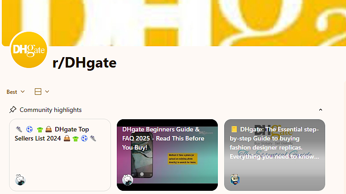Open the DHgate Top Sellers List 2024 post
This screenshot has height=194, width=346.
[x=60, y=155]
